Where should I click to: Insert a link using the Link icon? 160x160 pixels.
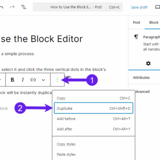point(33,80)
